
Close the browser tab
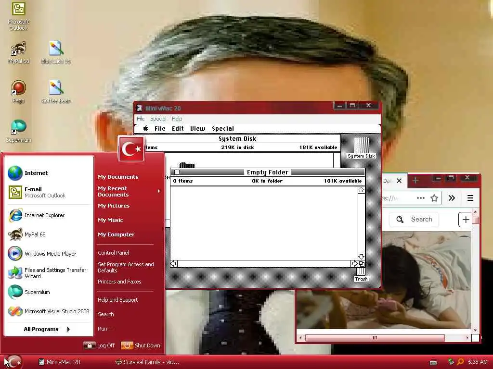pos(399,181)
